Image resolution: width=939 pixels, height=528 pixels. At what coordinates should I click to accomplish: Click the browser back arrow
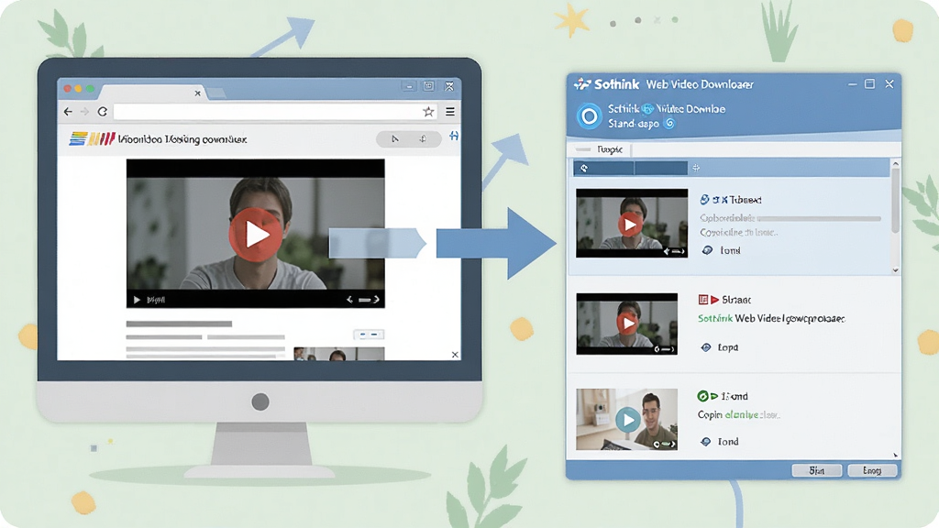pyautogui.click(x=68, y=111)
